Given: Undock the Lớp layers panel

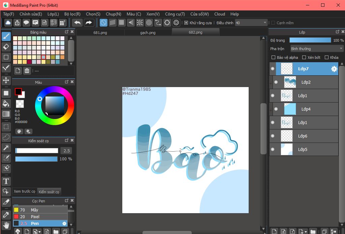Looking at the screenshot, I should coord(338,32).
